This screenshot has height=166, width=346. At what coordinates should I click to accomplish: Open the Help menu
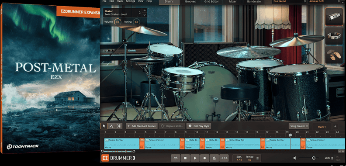[x=149, y=1]
